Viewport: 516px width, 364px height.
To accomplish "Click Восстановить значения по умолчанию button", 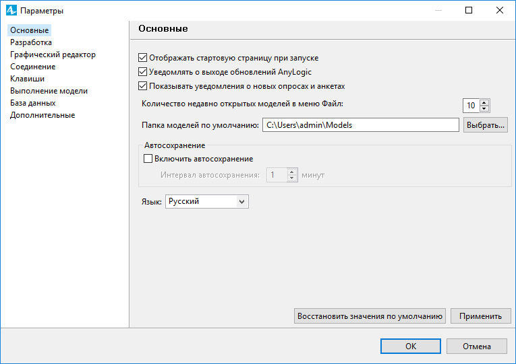I will (370, 316).
